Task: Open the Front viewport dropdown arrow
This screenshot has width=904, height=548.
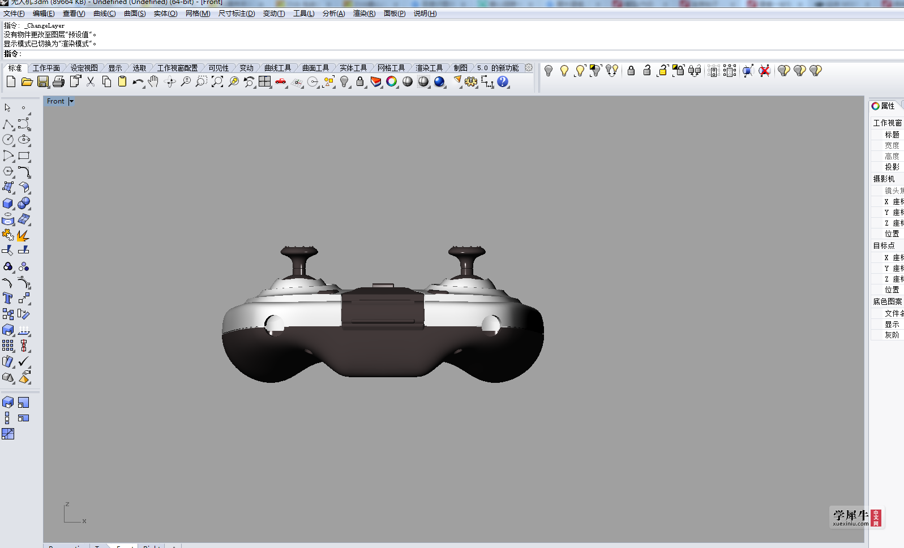Action: point(71,101)
